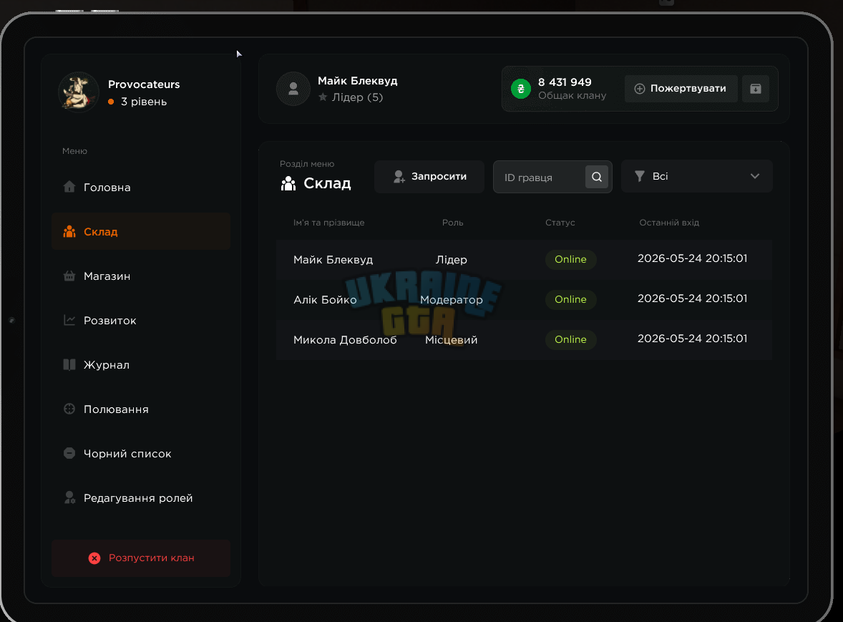Image resolution: width=843 pixels, height=622 pixels.
Task: Open the Всі filter dropdown
Action: point(696,176)
